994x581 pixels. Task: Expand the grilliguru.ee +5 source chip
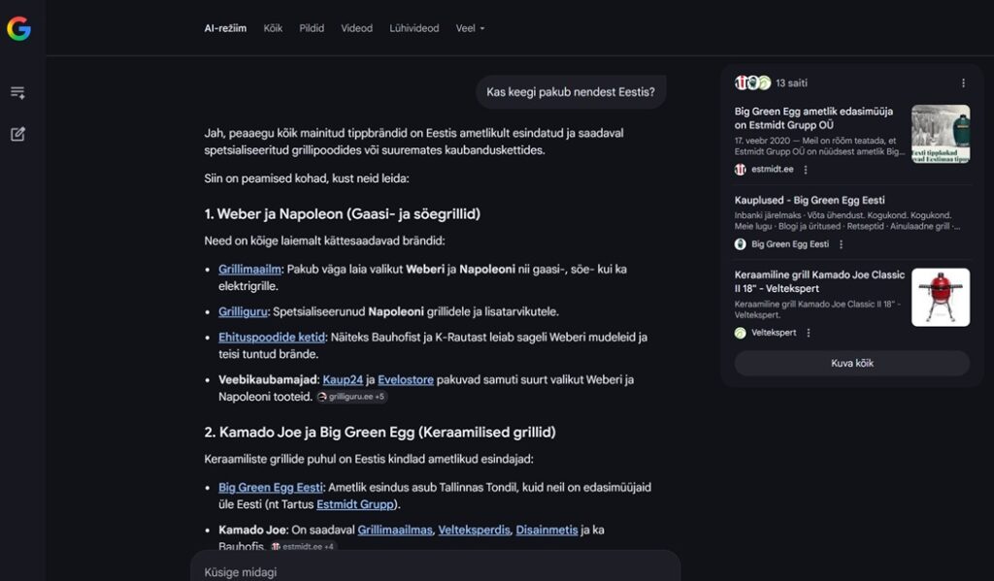(352, 398)
